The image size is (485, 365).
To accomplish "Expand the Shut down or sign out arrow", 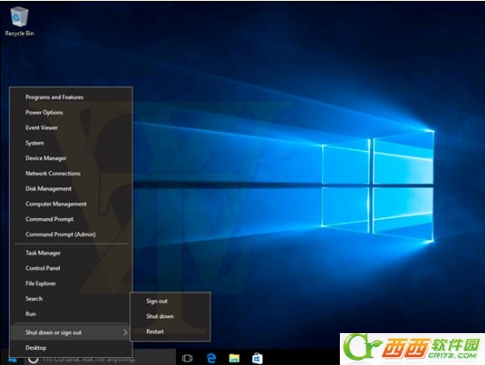I will (x=125, y=332).
